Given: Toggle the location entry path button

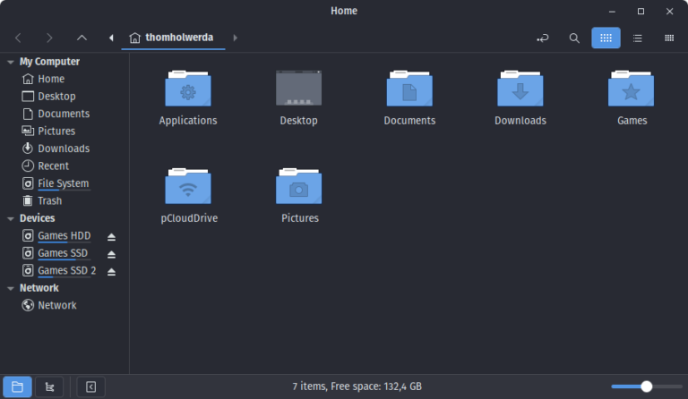Looking at the screenshot, I should click(543, 38).
